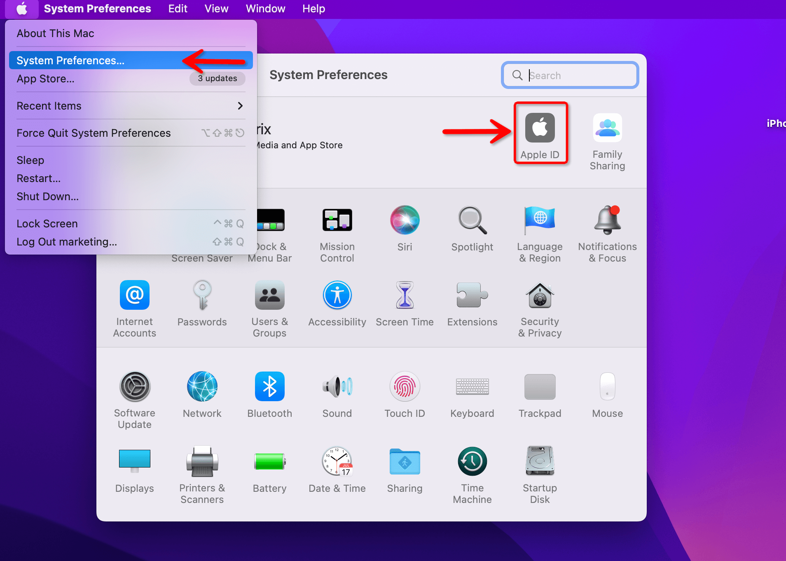Open Network preferences
The image size is (786, 561).
(x=202, y=395)
